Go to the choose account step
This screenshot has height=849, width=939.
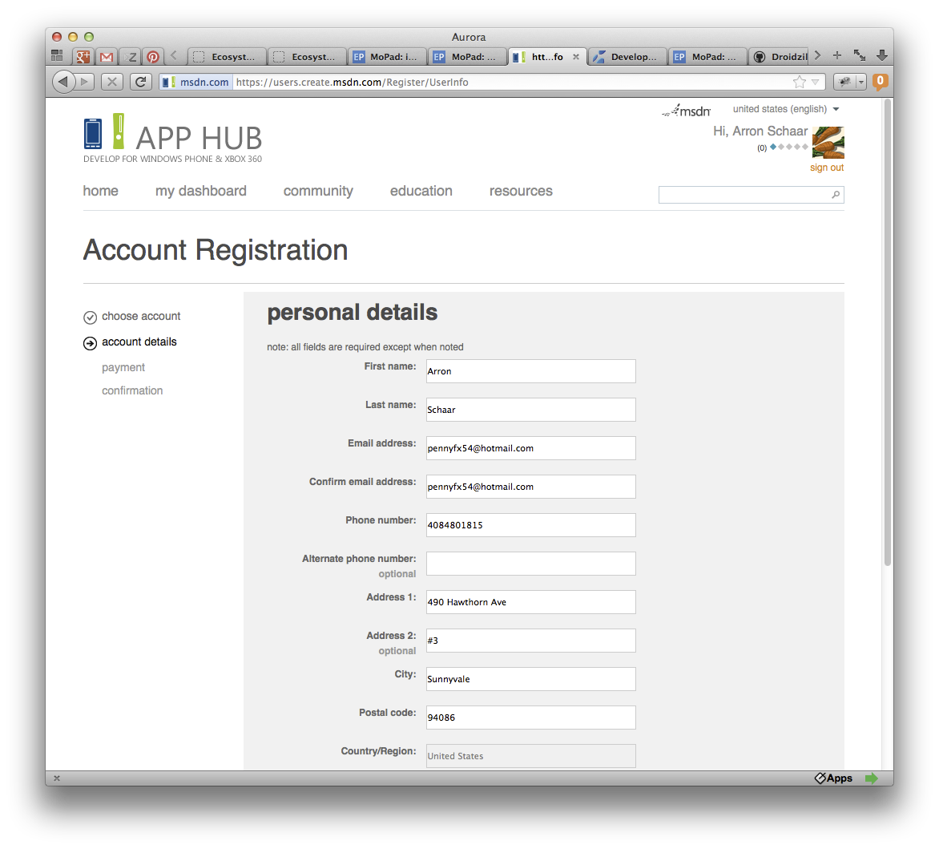(141, 317)
